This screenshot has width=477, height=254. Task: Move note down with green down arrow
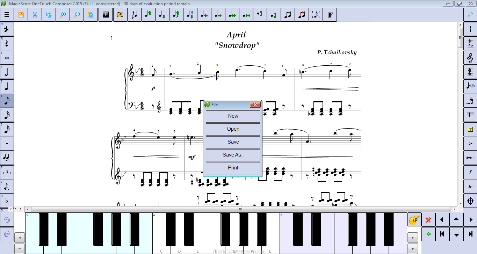point(162,15)
